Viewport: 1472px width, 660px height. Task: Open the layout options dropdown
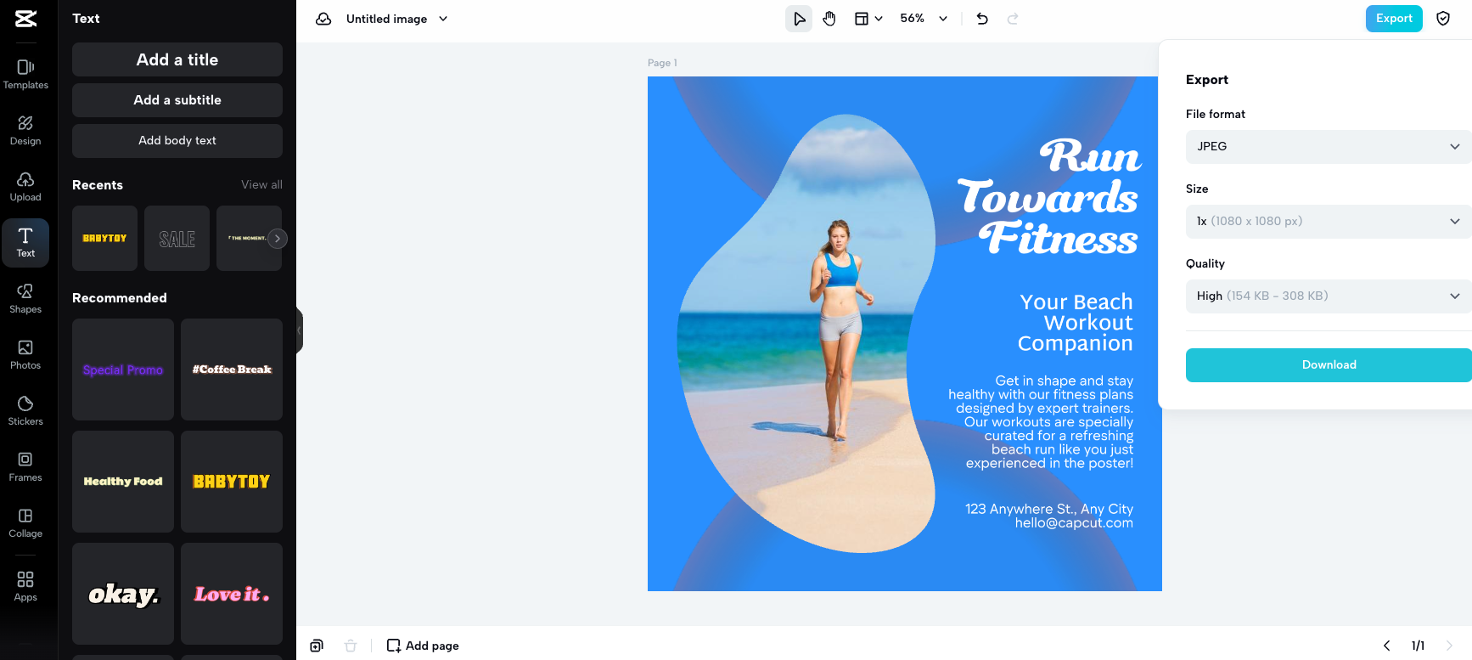click(x=868, y=19)
